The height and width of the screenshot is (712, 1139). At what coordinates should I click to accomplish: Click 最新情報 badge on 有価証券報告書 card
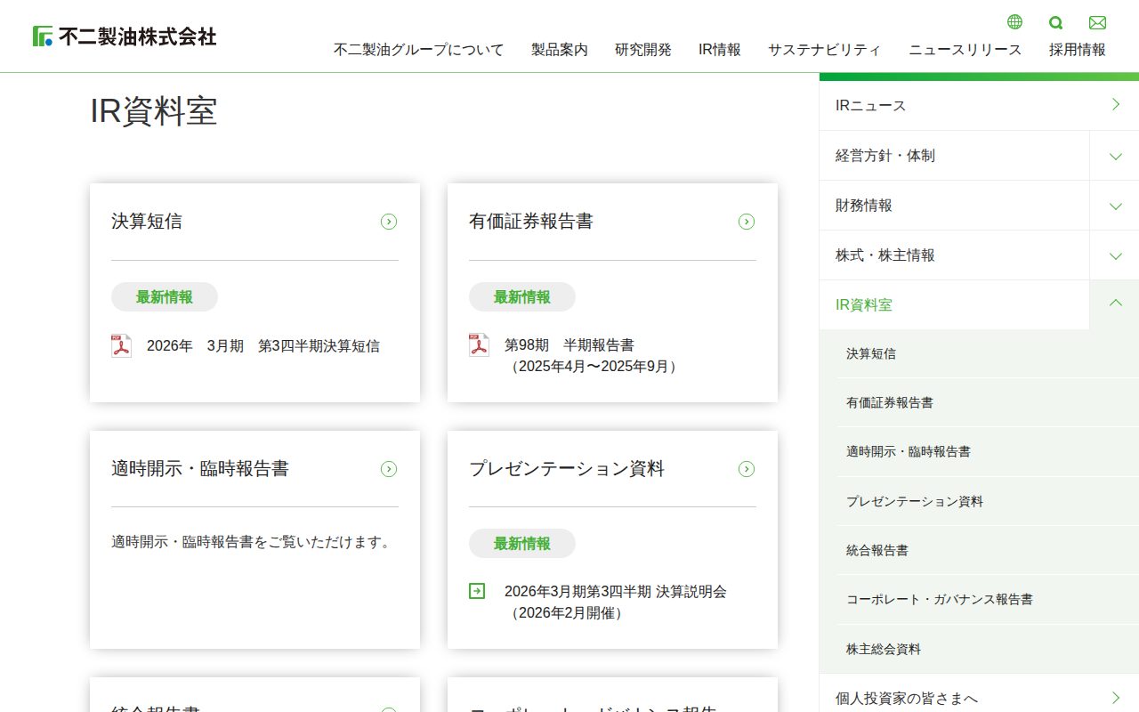[522, 297]
